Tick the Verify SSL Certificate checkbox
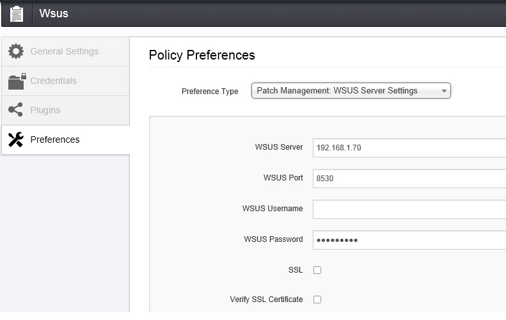Screen dimensions: 506x320 [x=317, y=300]
